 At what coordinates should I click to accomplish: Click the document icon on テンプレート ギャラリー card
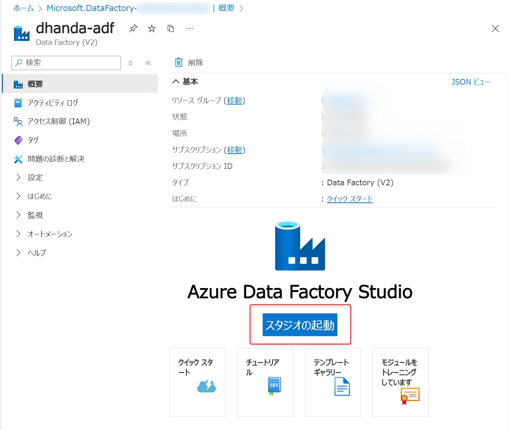[x=342, y=387]
